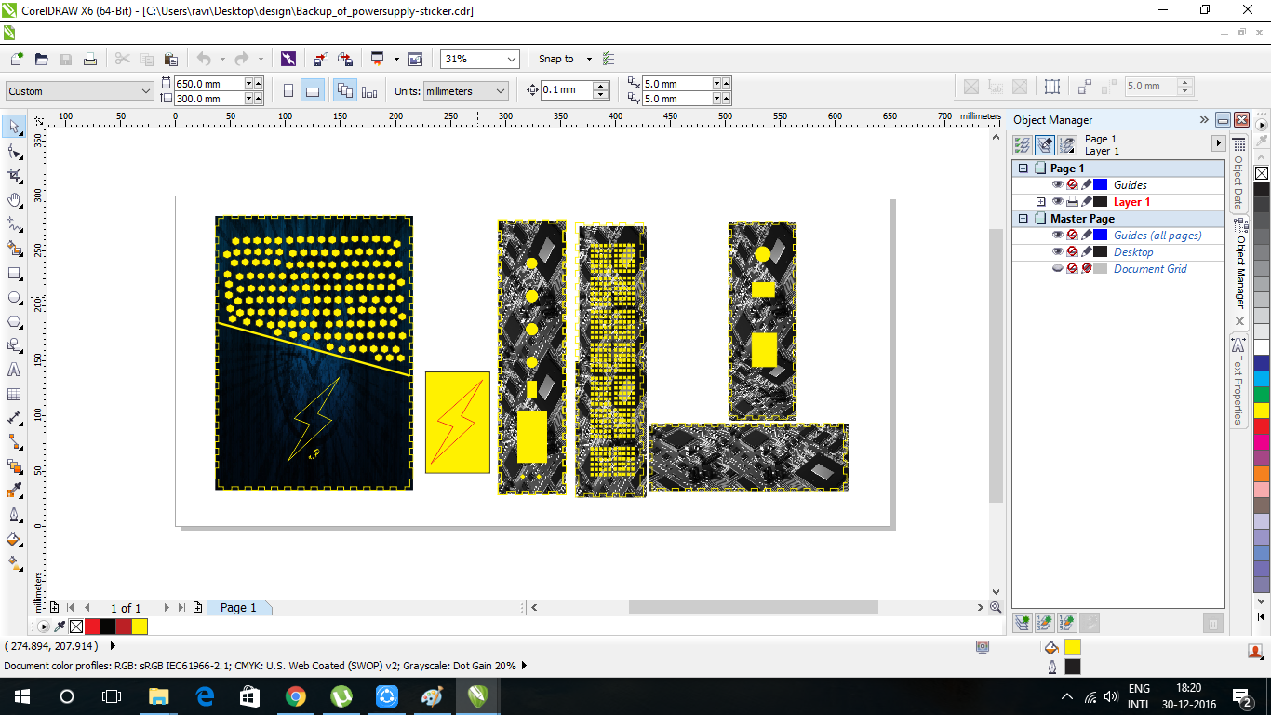Click the page width 650.0 mm field

tap(209, 84)
